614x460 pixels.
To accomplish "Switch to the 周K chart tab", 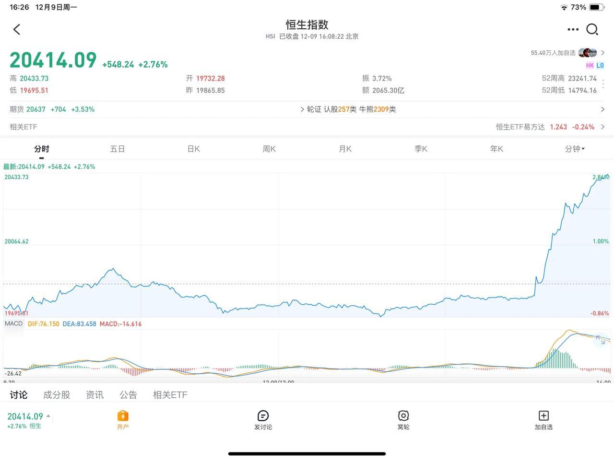I will (269, 149).
